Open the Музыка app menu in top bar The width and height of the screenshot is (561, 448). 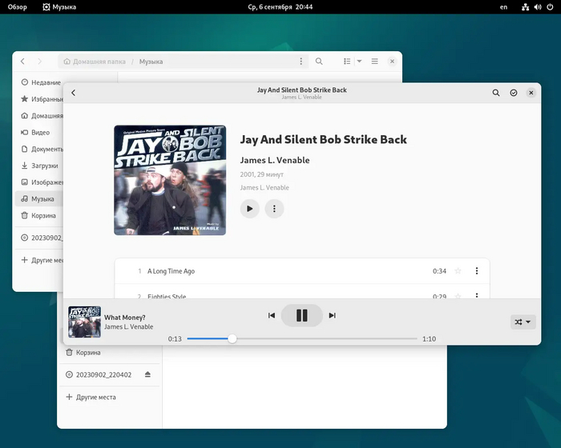[x=59, y=6]
